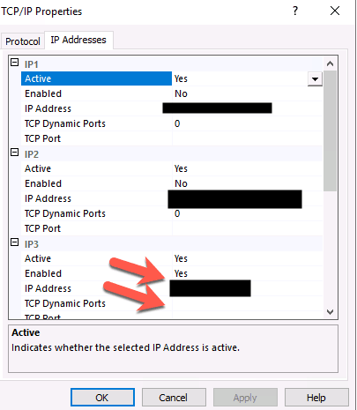Collapse the IP3 section
Image resolution: width=357 pixels, height=410 pixels.
tap(15, 242)
